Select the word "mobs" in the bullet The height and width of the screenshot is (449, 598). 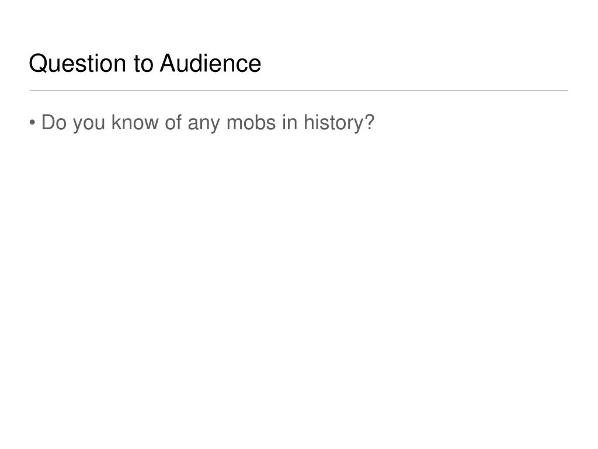(251, 123)
